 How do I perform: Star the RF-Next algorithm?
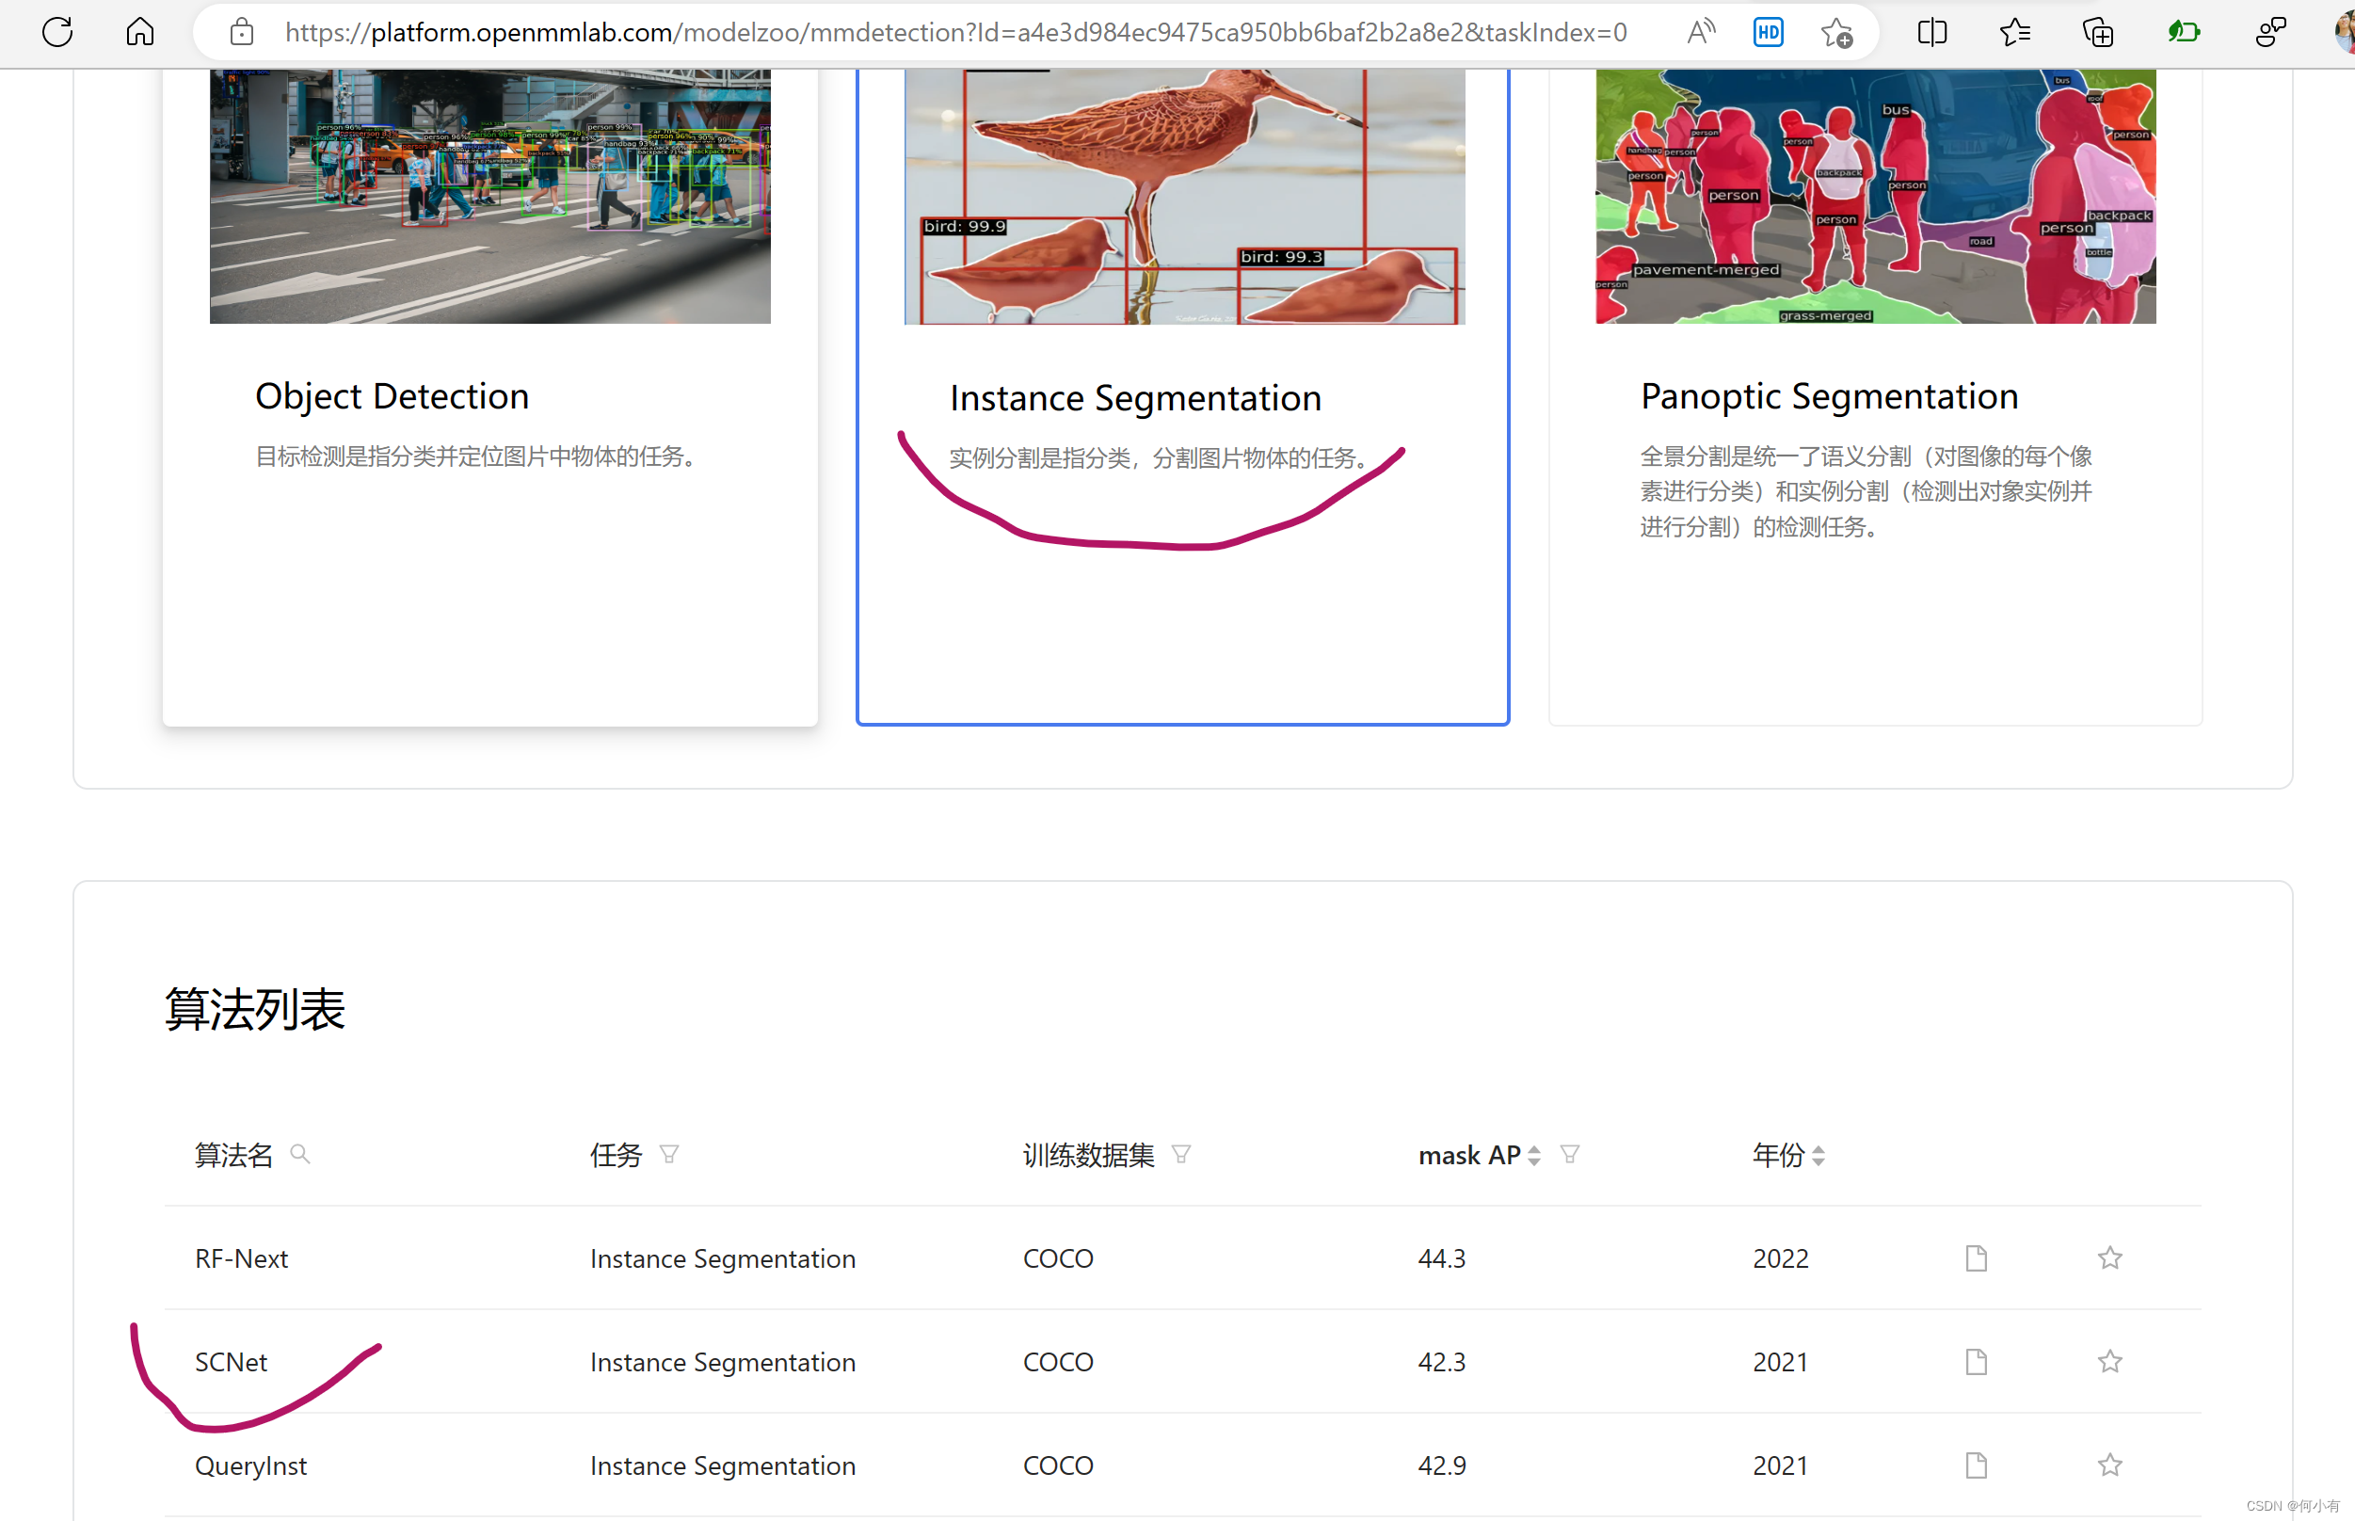(x=2110, y=1258)
